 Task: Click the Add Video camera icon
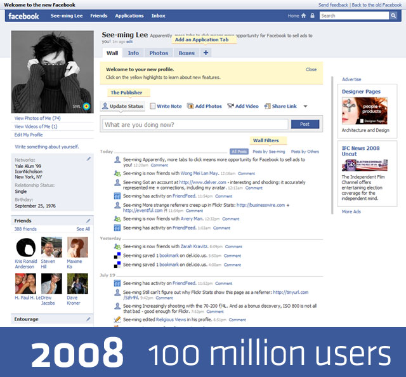231,106
